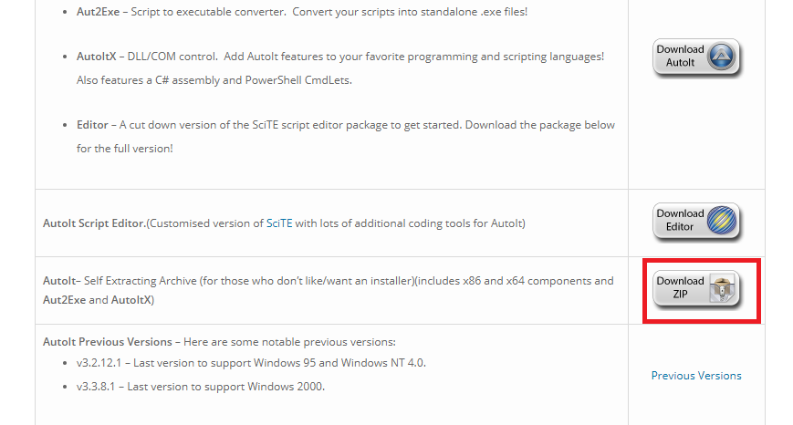This screenshot has height=425, width=793.
Task: Click the AutoIt Script Editor title text
Action: [95, 223]
